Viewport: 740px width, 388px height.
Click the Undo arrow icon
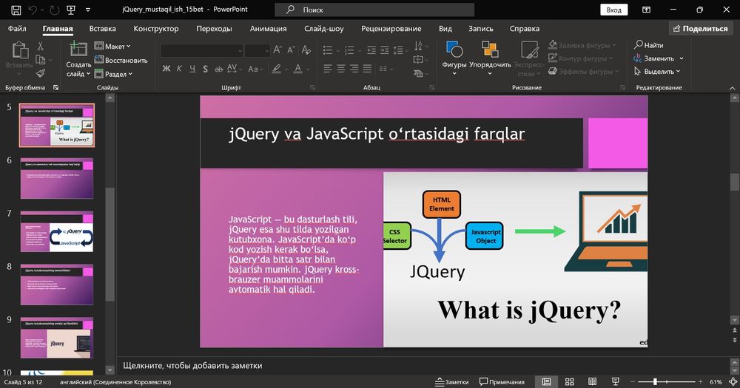(x=32, y=10)
